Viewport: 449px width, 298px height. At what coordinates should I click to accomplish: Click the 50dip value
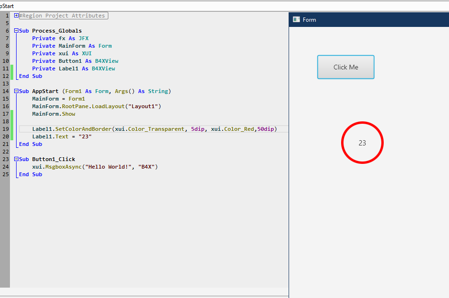point(265,129)
